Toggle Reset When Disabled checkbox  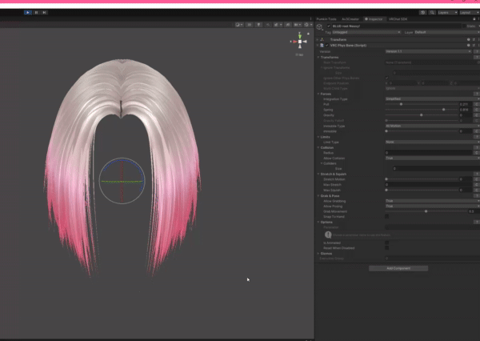[387, 247]
